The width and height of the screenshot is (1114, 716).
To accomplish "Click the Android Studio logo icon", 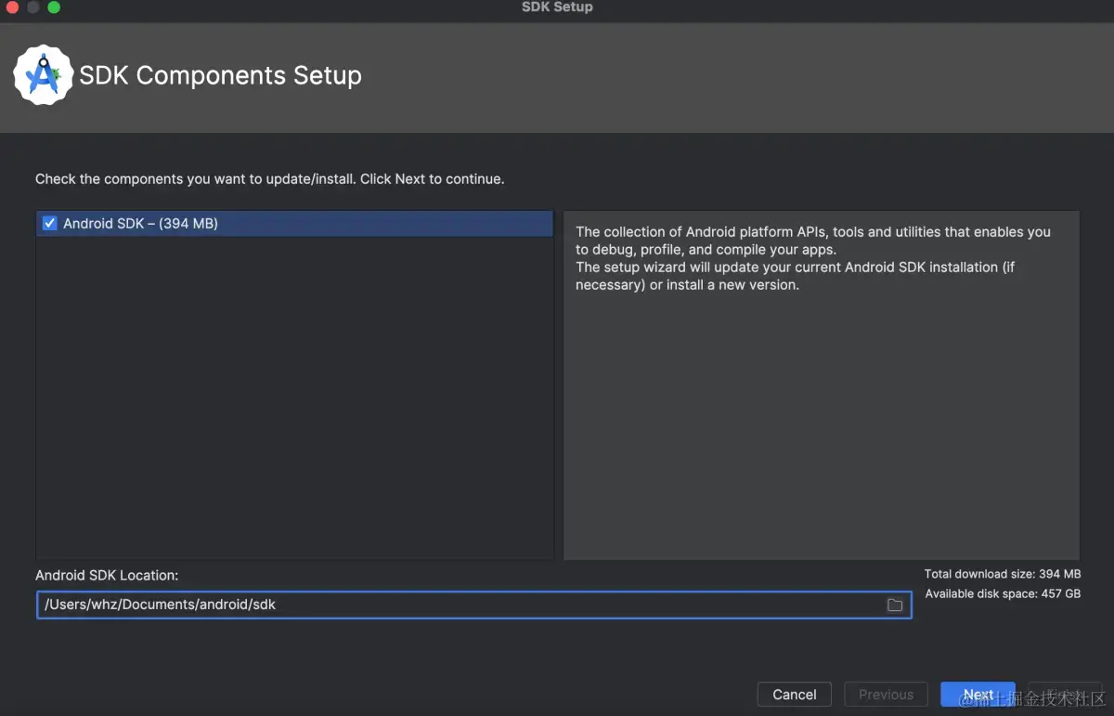I will [x=43, y=75].
